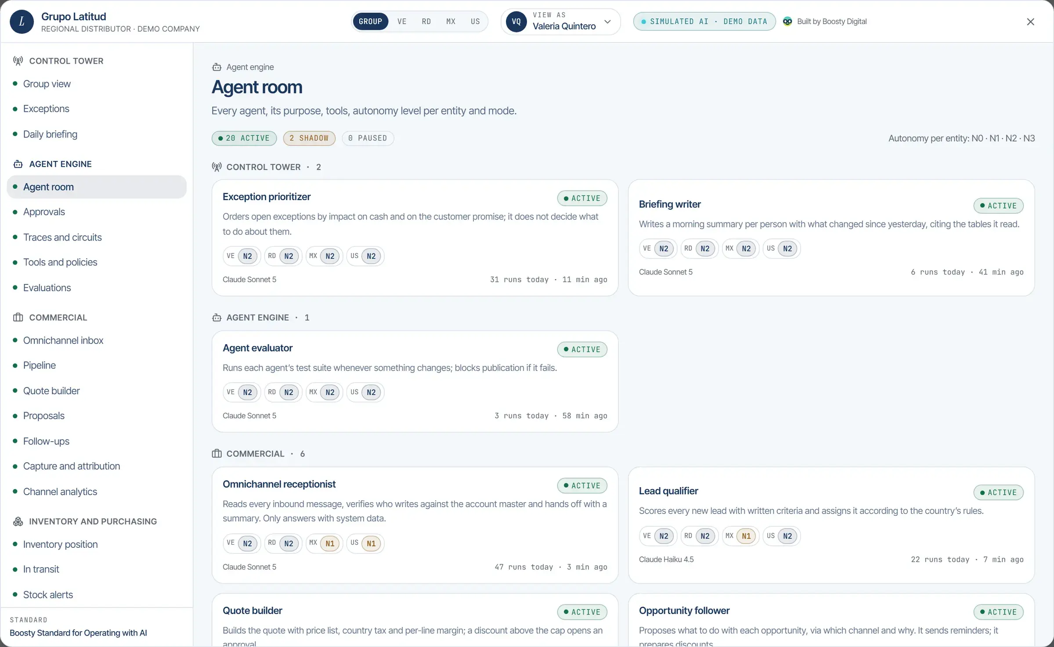The width and height of the screenshot is (1054, 647).
Task: Open Traces and circuits page
Action: 97,237
